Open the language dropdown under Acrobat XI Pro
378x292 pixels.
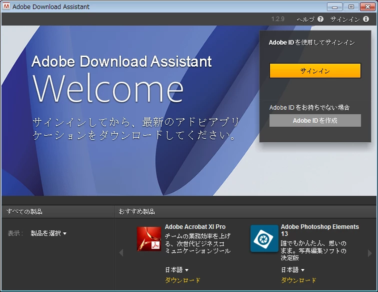pyautogui.click(x=176, y=270)
